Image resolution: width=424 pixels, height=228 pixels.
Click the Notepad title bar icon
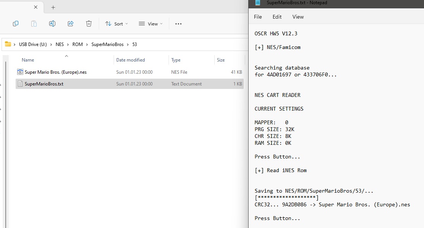click(x=258, y=3)
